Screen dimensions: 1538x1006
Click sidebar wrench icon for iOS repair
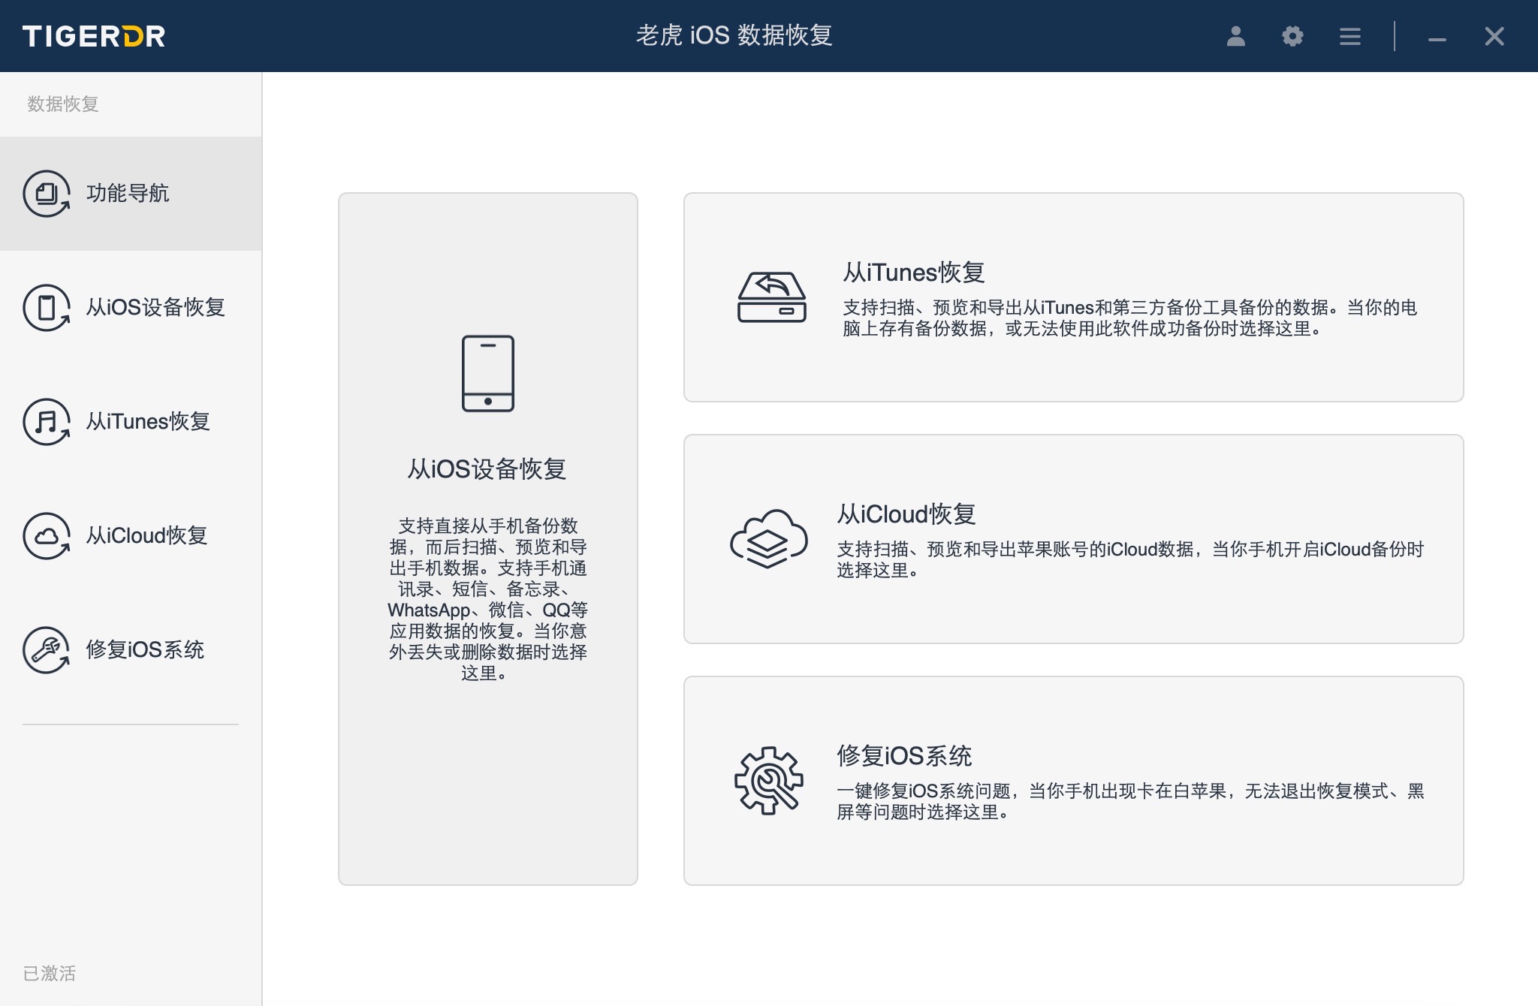47,650
